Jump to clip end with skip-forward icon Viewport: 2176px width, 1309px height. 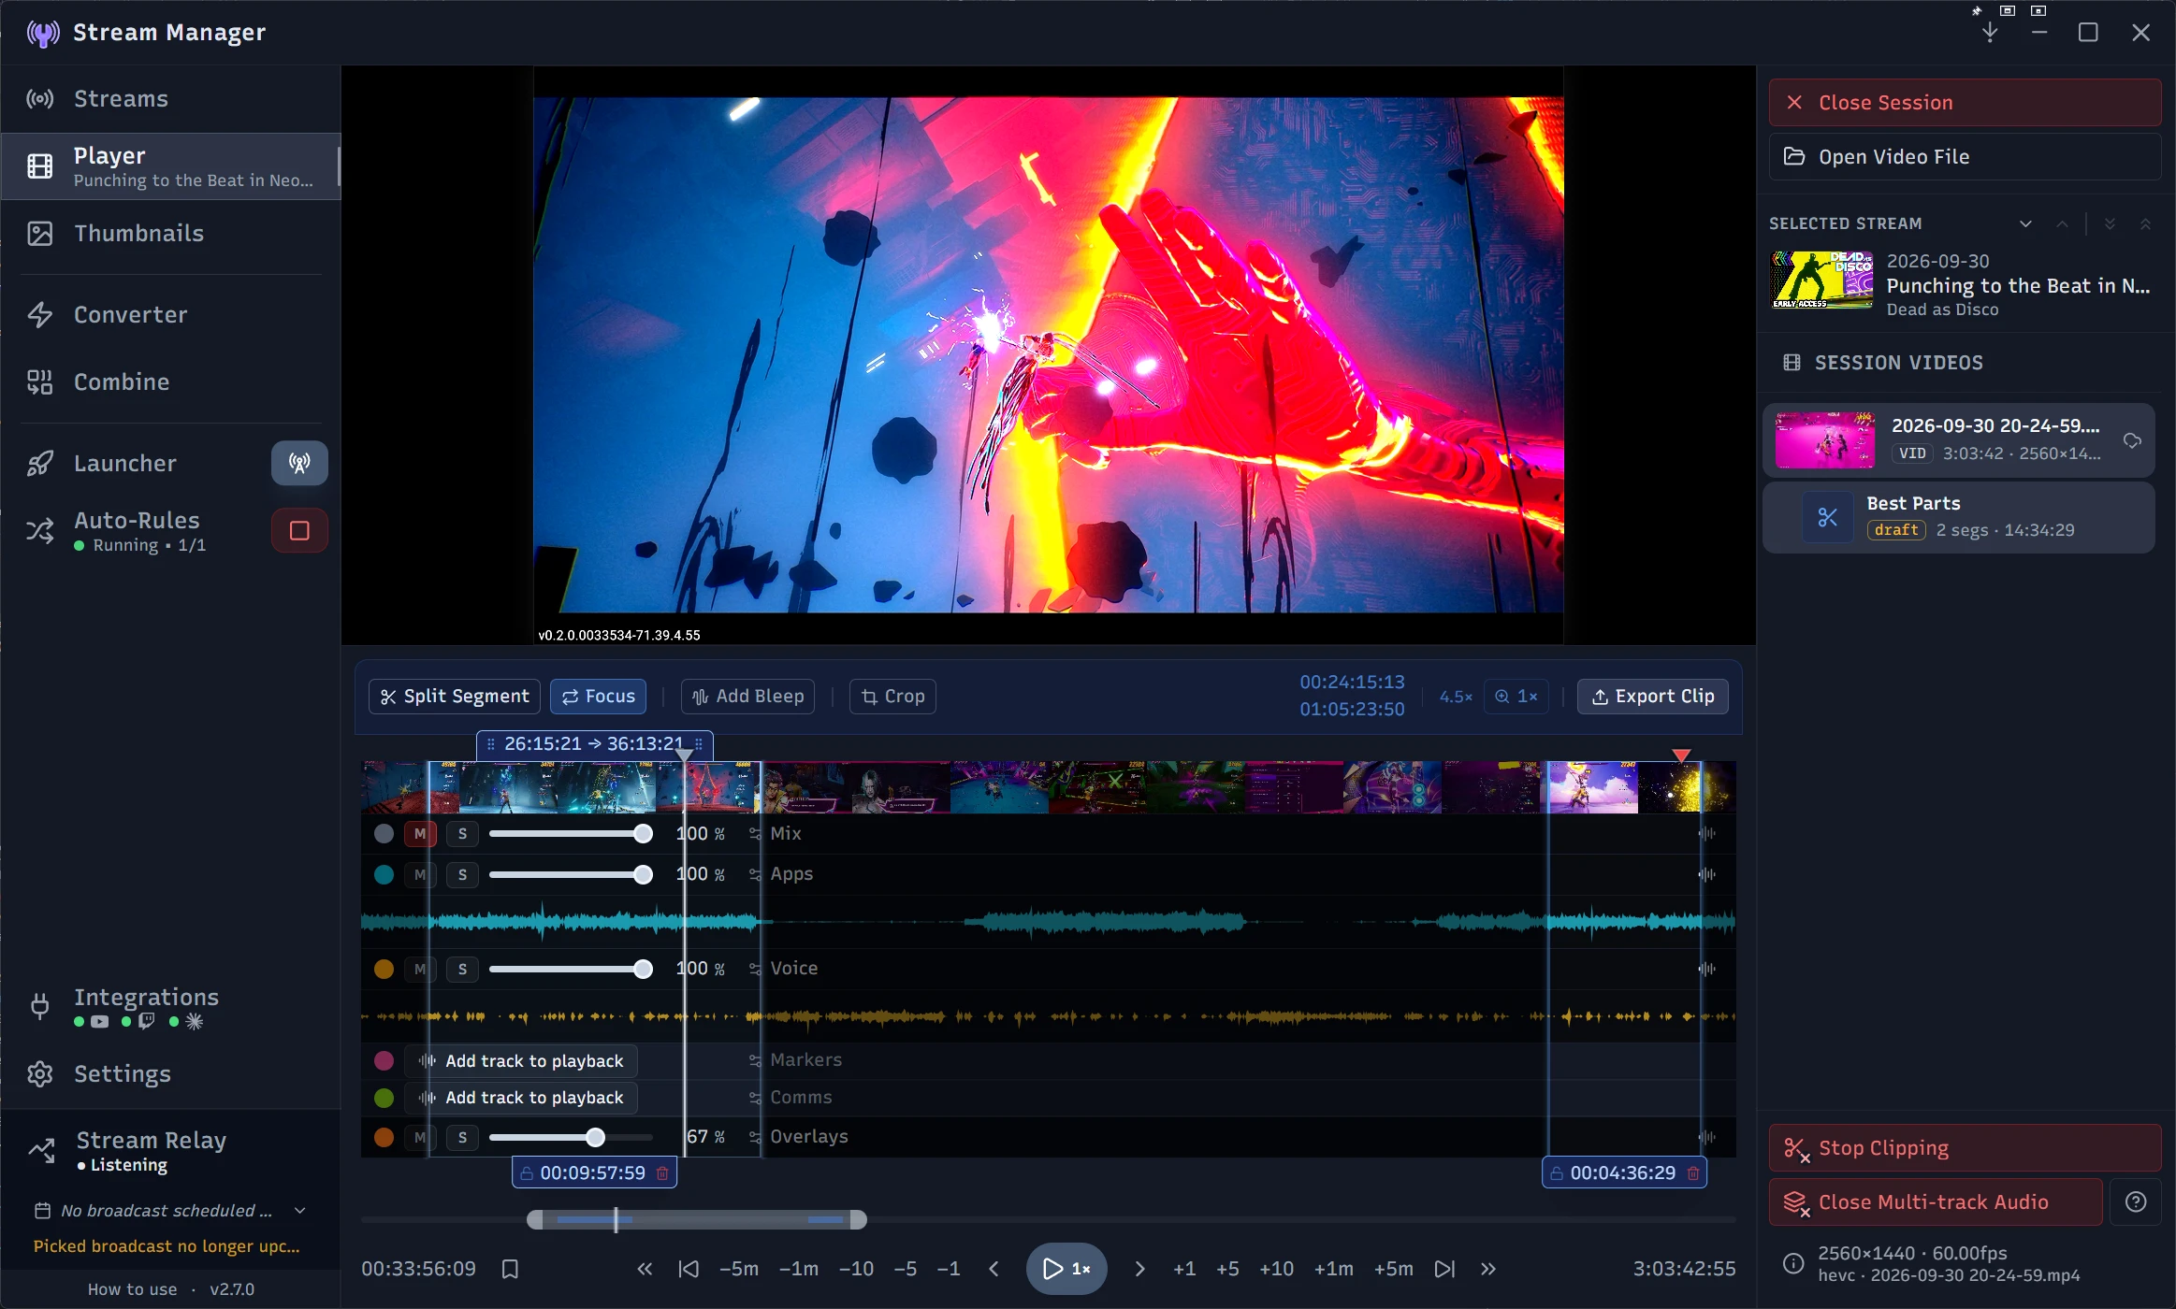tap(1445, 1269)
